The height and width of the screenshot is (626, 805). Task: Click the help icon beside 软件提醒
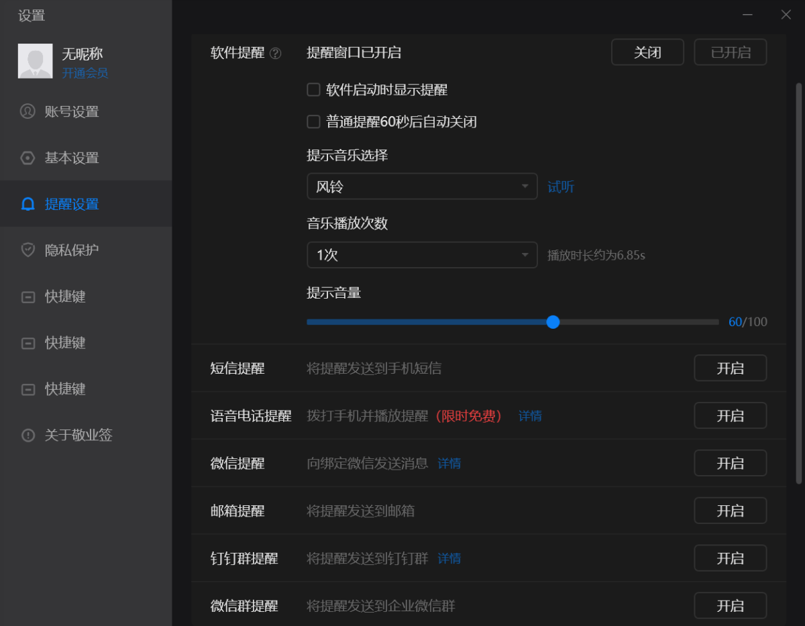click(275, 53)
